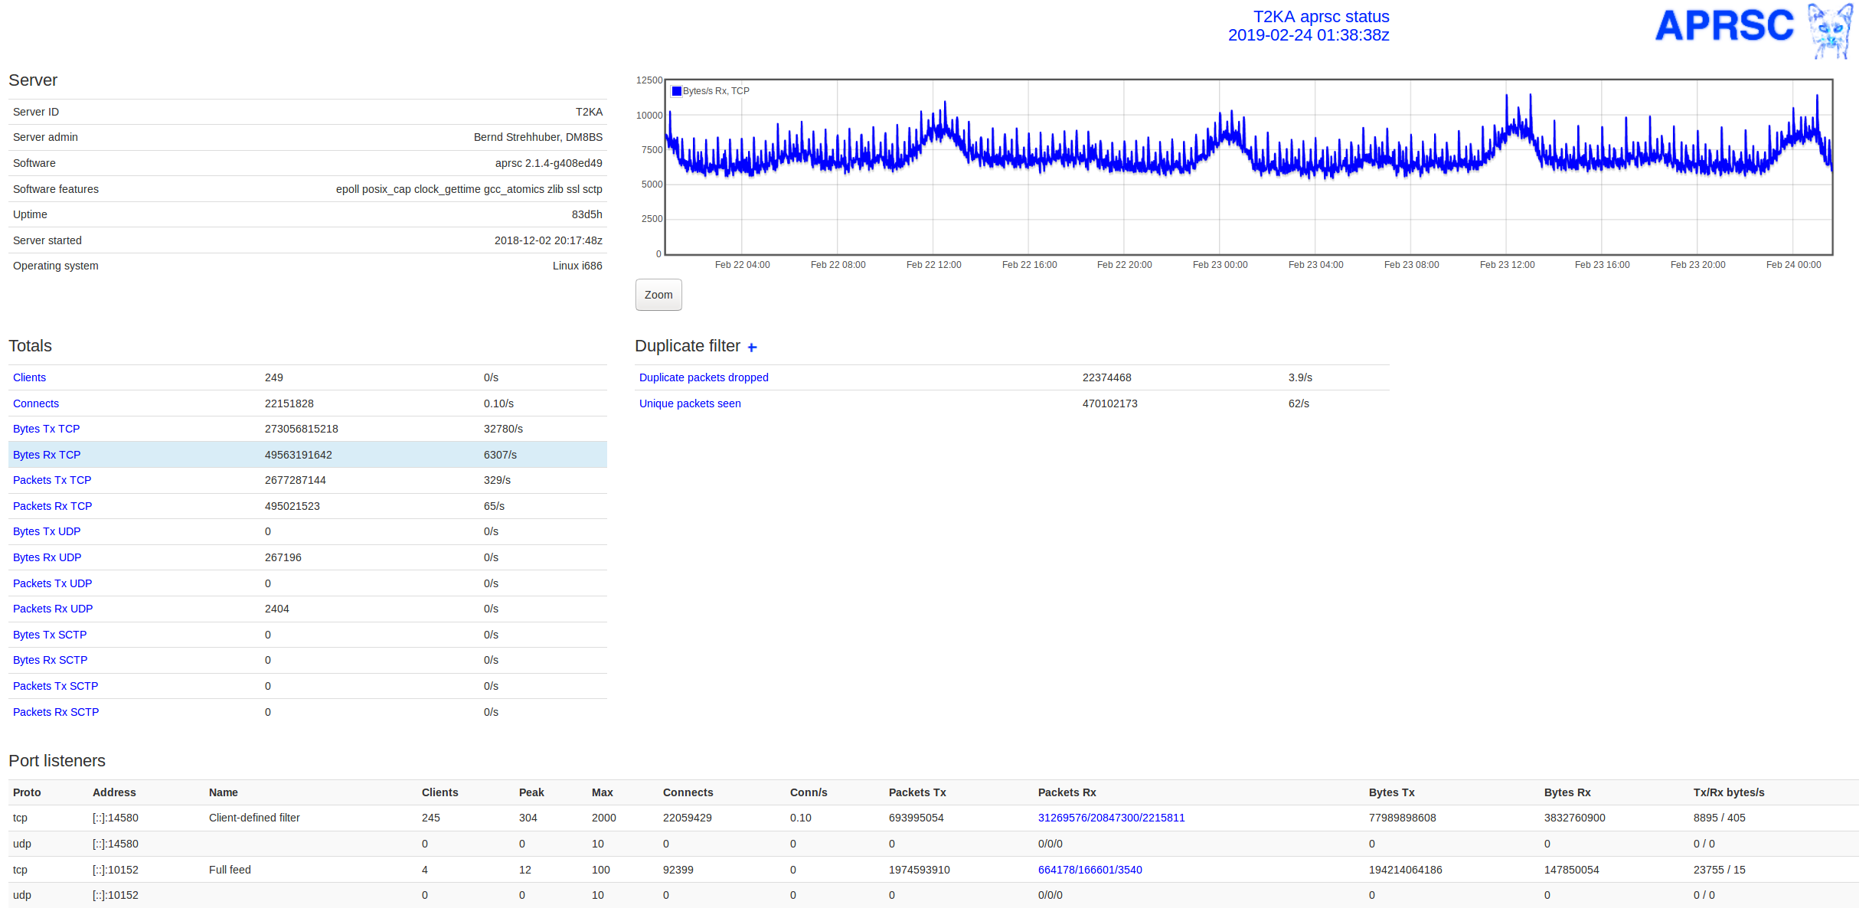Show the Packets Tx TCP graph
This screenshot has height=908, width=1869.
tap(52, 480)
